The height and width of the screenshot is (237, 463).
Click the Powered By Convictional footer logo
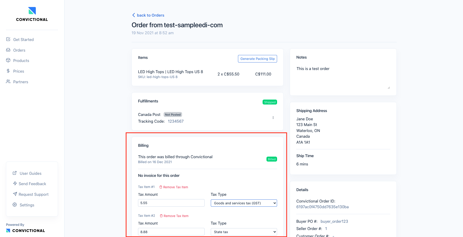(x=25, y=231)
